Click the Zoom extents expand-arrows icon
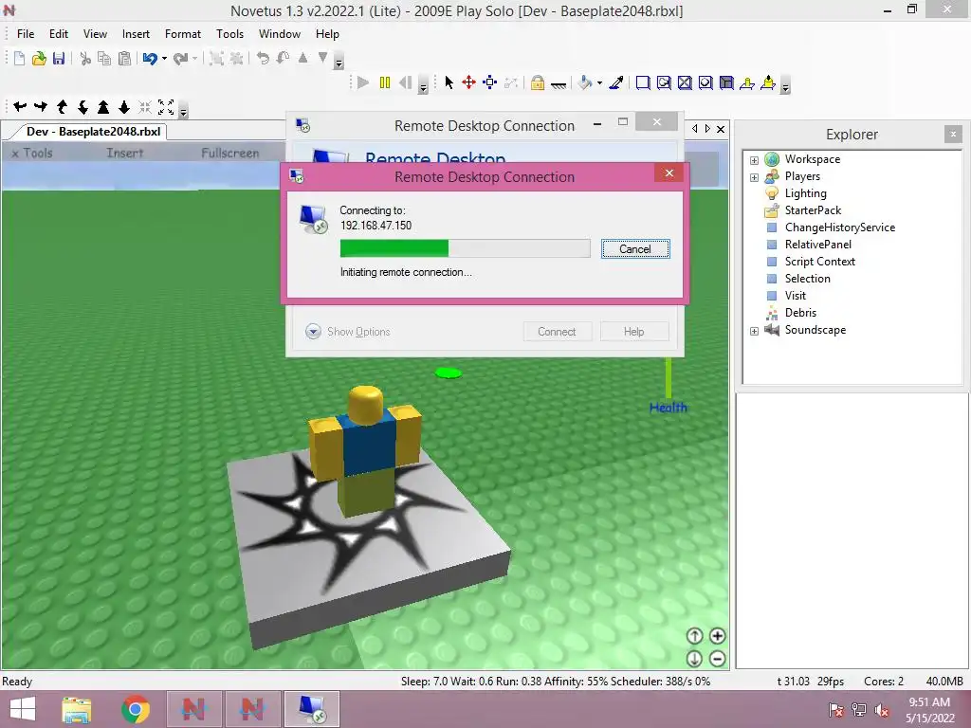Image resolution: width=971 pixels, height=728 pixels. [166, 107]
